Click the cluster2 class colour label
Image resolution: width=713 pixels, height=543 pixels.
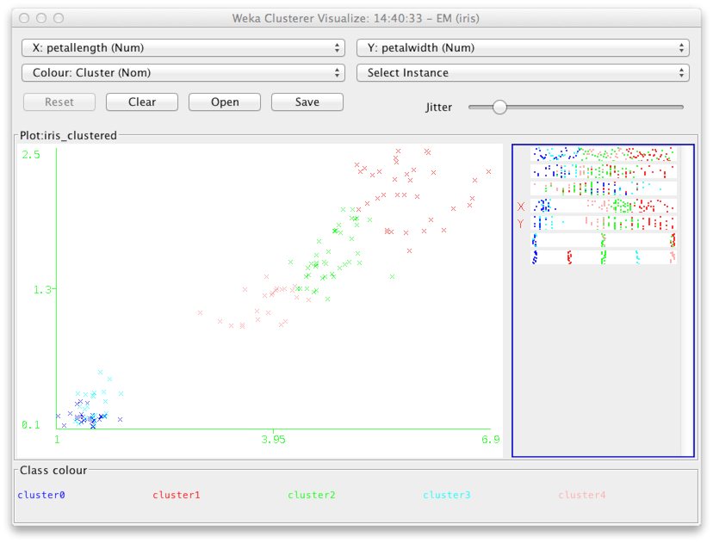coord(312,495)
